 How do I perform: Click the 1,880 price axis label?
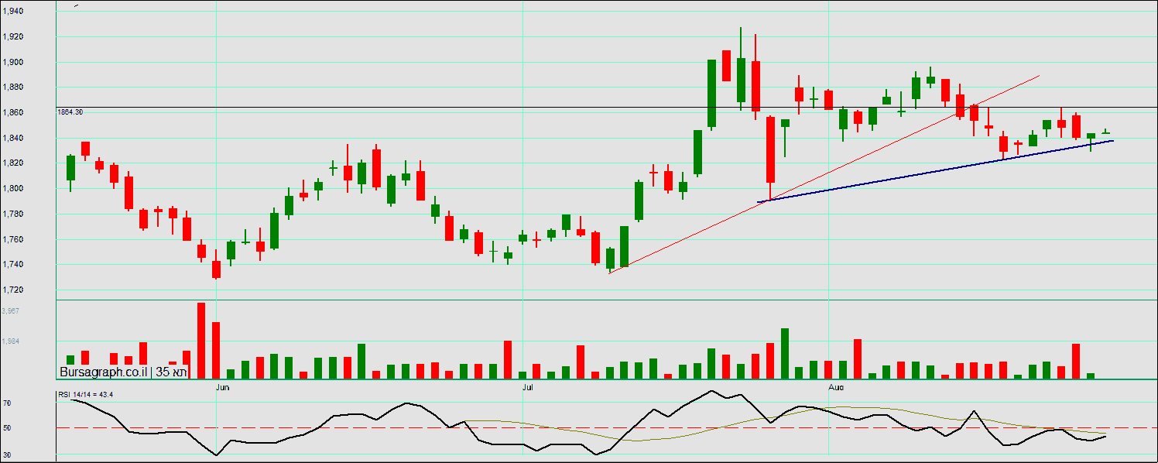click(x=12, y=87)
